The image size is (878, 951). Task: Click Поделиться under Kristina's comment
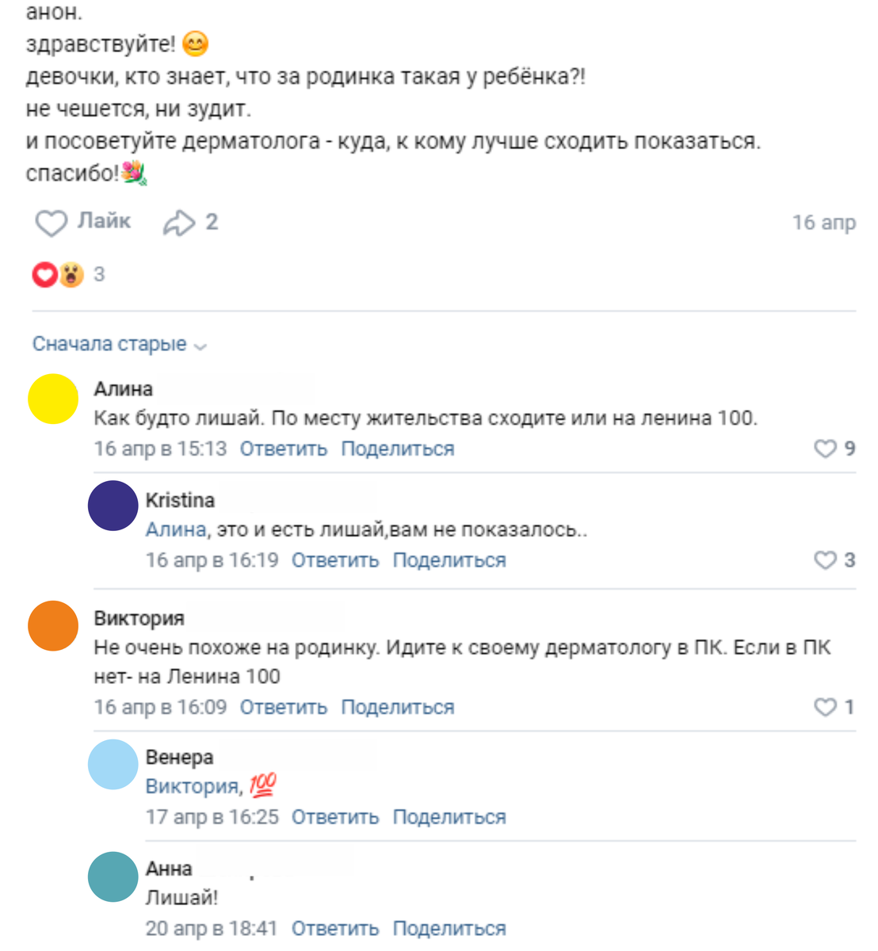tap(449, 560)
